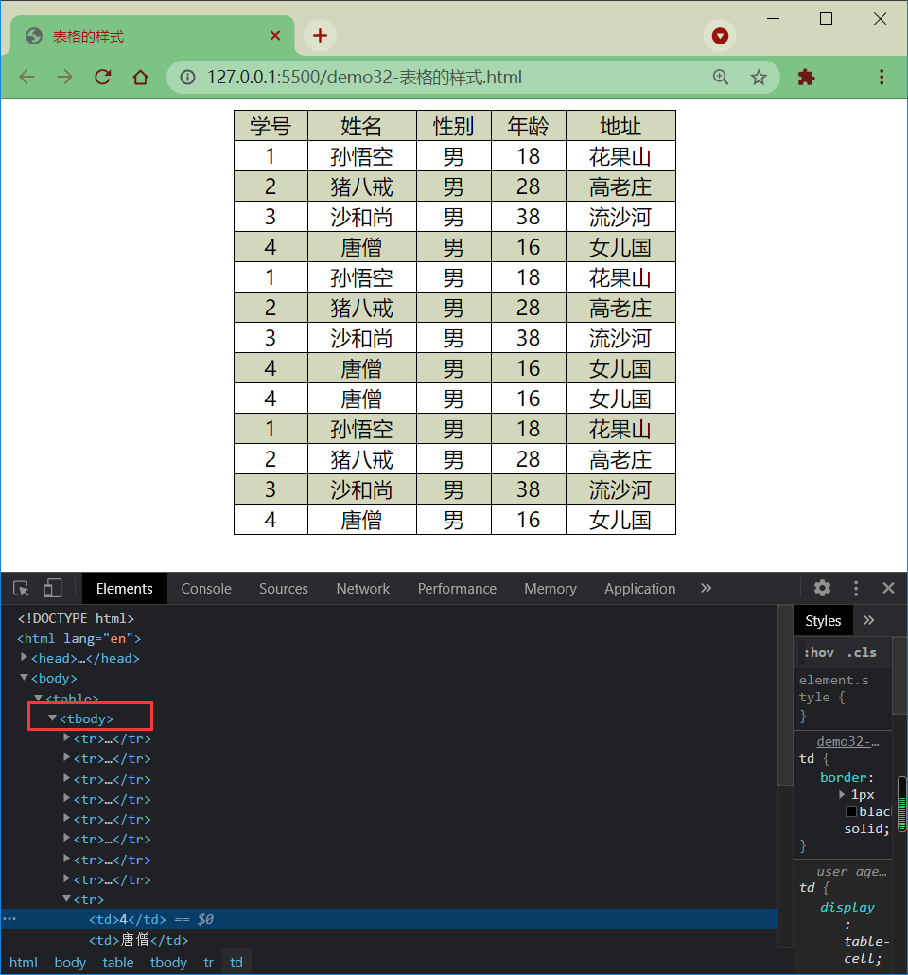
Task: Toggle the :hov pseudo-class pane
Action: (818, 652)
